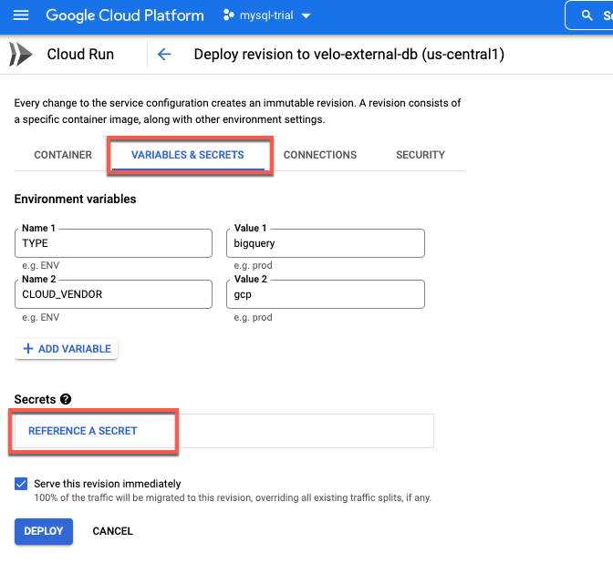Image resolution: width=613 pixels, height=563 pixels.
Task: Click the Cloud Run product icon
Action: [21, 55]
